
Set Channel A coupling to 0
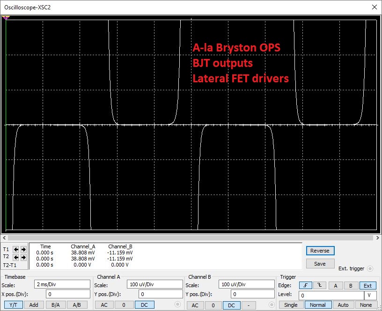pyautogui.click(x=124, y=305)
